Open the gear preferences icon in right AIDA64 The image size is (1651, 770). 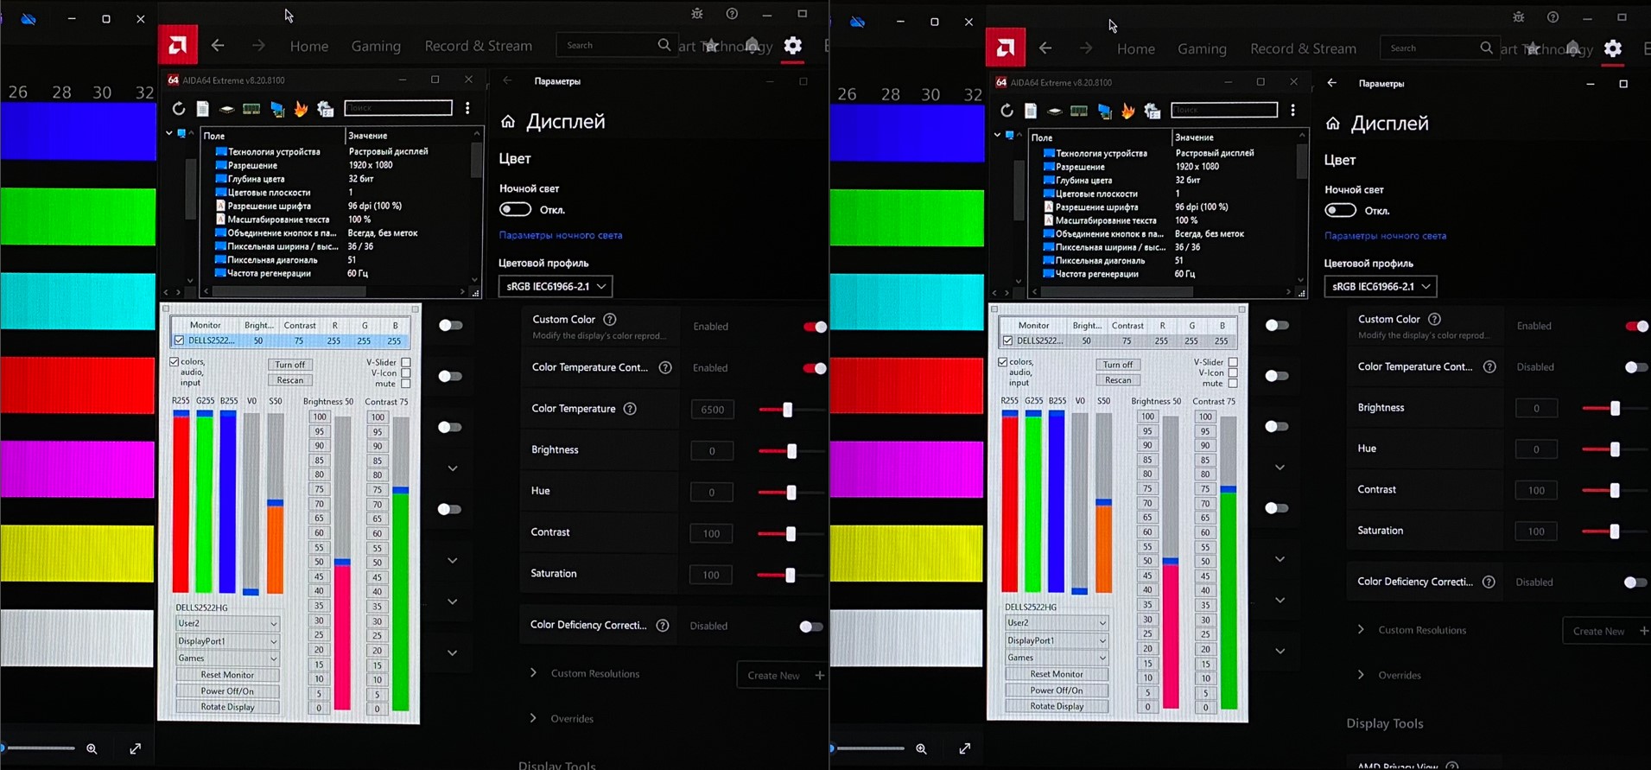[x=1153, y=111]
